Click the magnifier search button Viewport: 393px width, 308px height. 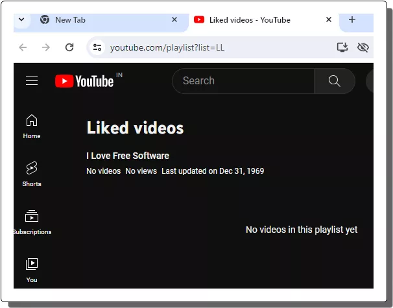[335, 81]
